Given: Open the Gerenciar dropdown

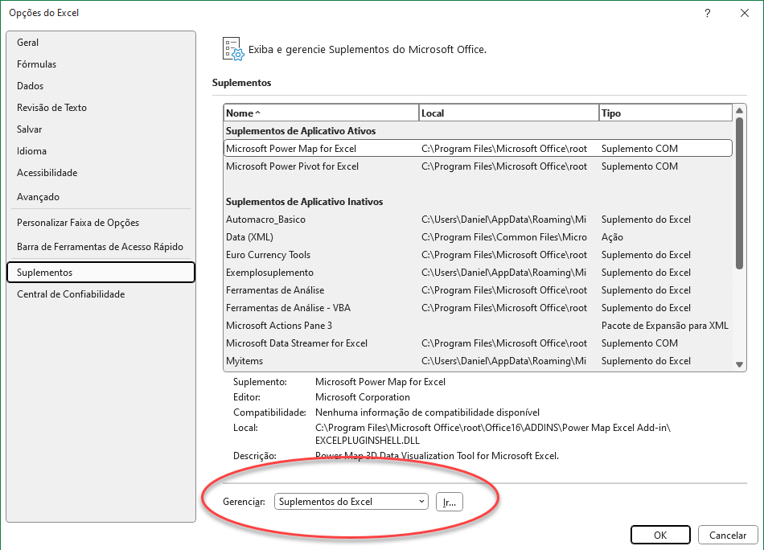Looking at the screenshot, I should (351, 502).
